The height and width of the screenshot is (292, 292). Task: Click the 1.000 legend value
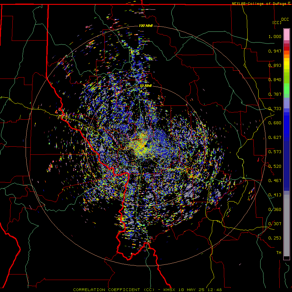(x=275, y=36)
